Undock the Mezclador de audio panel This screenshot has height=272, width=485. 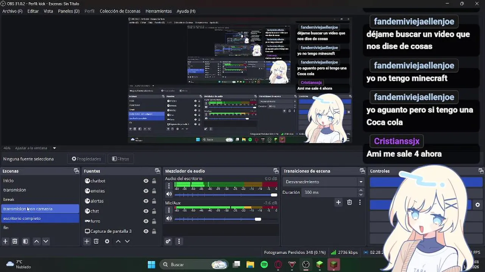tap(276, 171)
